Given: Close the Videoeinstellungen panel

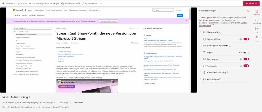Looking at the screenshot, I should [x=248, y=11].
